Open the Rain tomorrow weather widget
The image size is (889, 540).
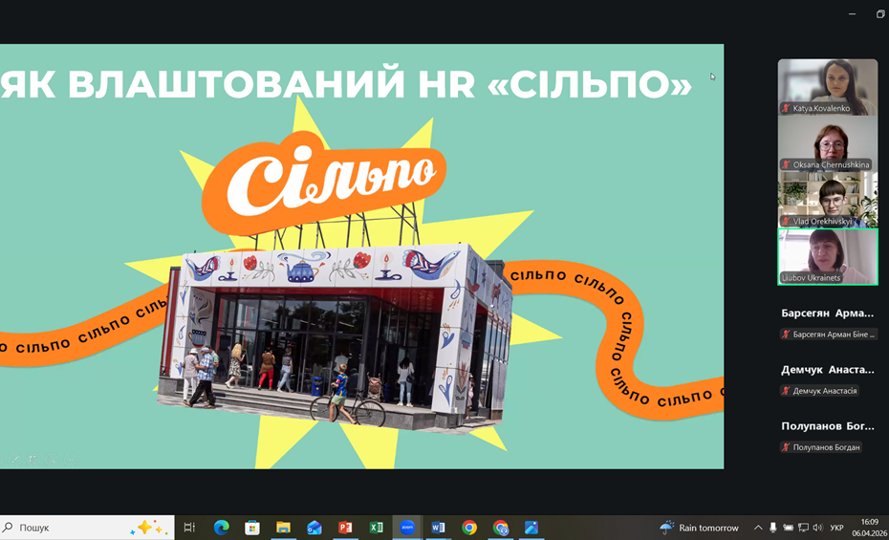[699, 528]
